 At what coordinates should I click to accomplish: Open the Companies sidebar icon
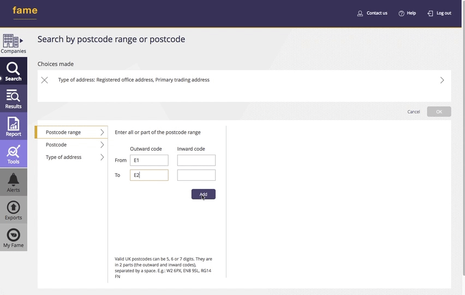point(13,44)
